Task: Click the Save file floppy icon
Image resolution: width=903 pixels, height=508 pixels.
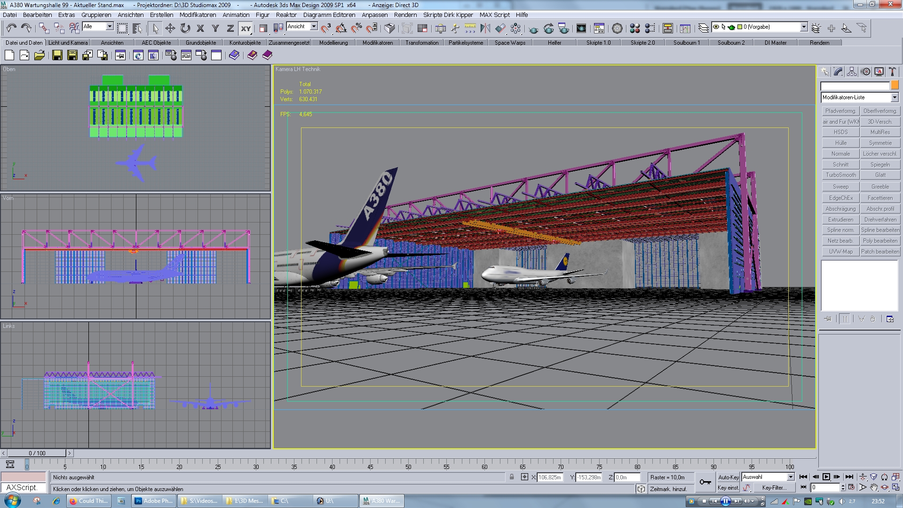Action: [x=57, y=56]
